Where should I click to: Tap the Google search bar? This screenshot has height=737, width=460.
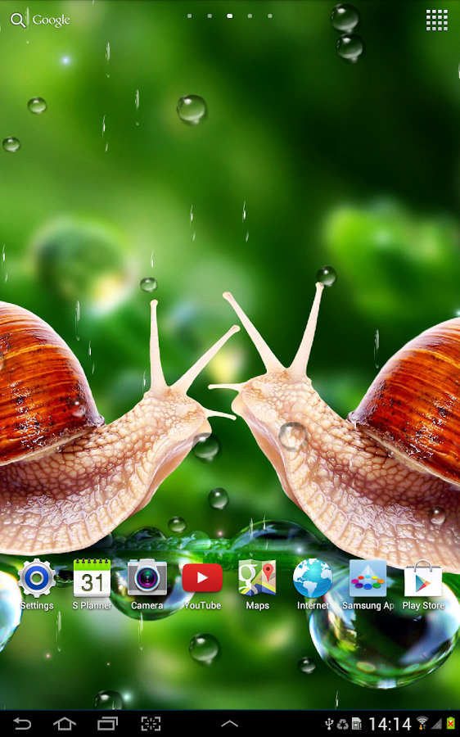click(40, 20)
